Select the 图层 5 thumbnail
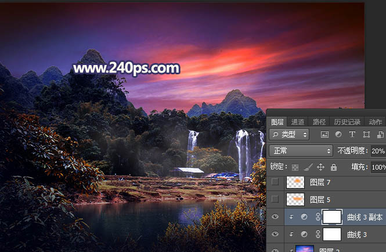 click(295, 199)
